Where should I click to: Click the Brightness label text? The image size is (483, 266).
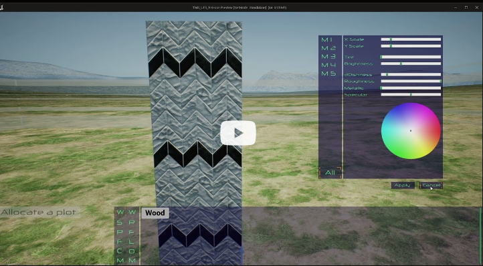tap(359, 63)
